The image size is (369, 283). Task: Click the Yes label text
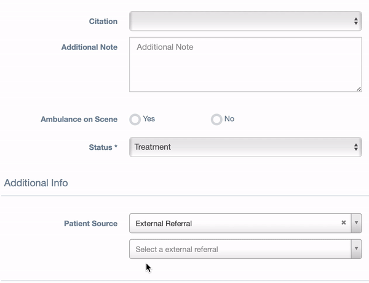tap(149, 118)
